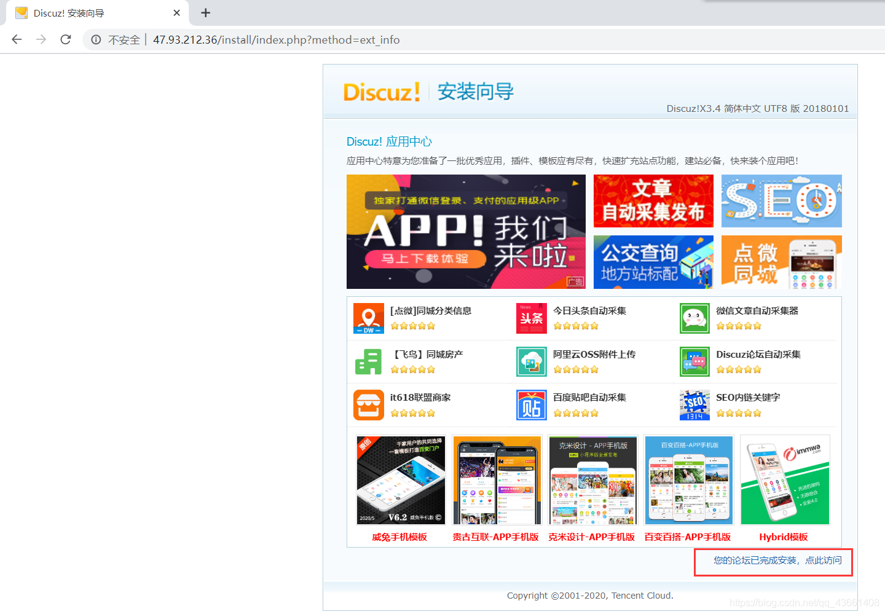The width and height of the screenshot is (885, 614).
Task: Click the 文章自动采集发布 banner
Action: click(653, 201)
